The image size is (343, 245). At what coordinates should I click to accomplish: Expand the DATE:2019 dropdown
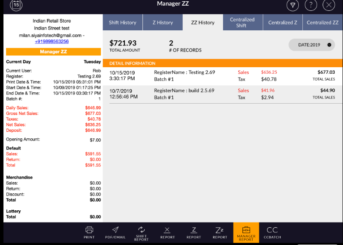pyautogui.click(x=311, y=45)
